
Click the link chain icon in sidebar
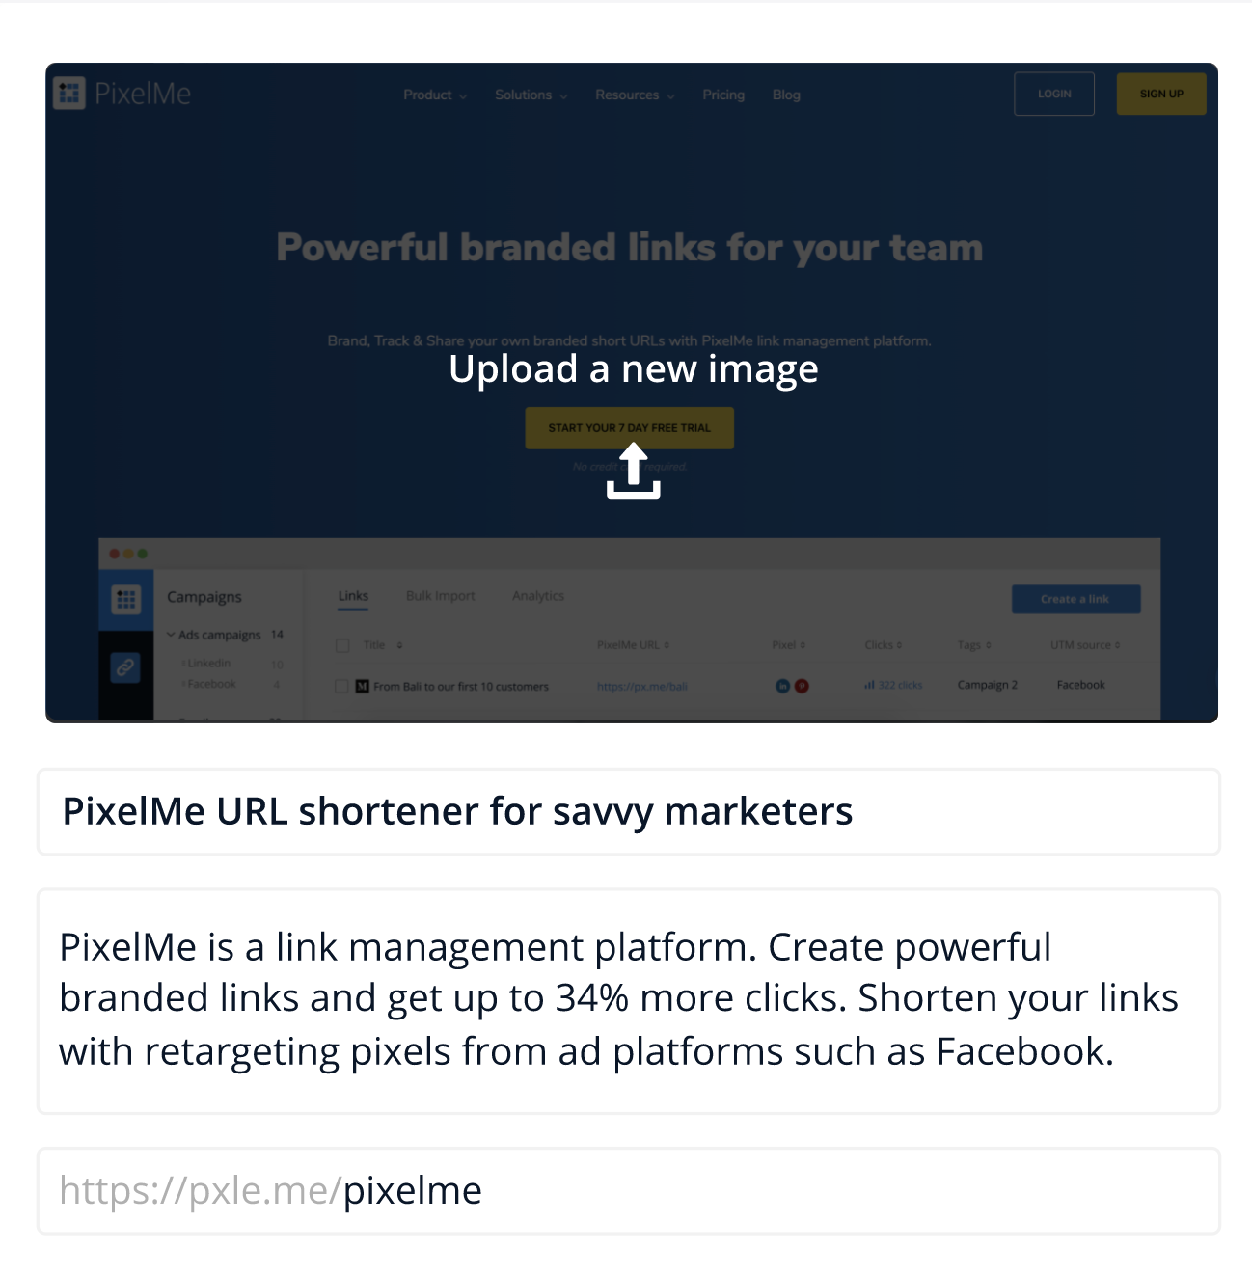(125, 667)
